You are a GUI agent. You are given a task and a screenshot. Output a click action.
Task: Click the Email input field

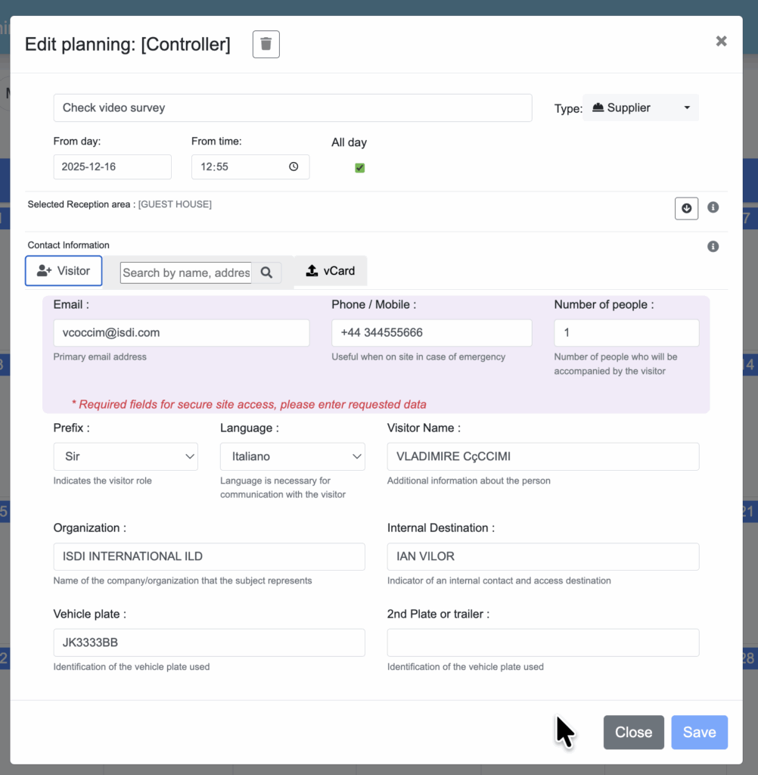(x=182, y=333)
